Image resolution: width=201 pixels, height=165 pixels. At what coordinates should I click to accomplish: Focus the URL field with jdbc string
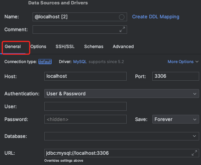[122, 153]
